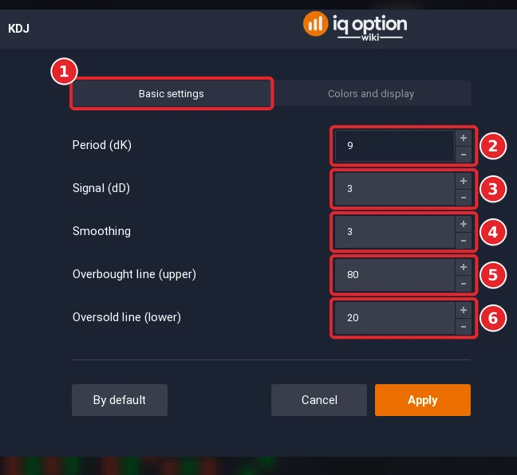517x475 pixels.
Task: Click the Signal (dD) label
Action: [x=101, y=188]
